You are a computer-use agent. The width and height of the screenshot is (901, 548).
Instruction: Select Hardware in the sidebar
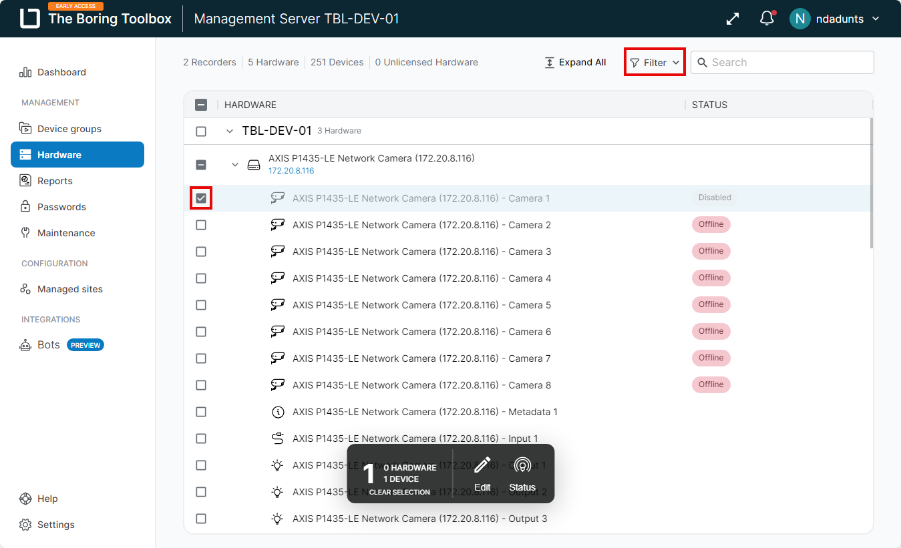click(x=77, y=154)
